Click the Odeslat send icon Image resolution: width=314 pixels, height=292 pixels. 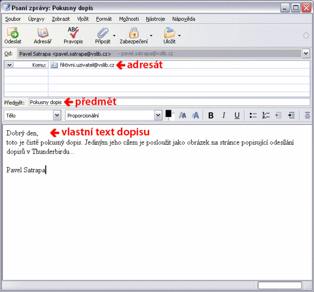tap(13, 33)
